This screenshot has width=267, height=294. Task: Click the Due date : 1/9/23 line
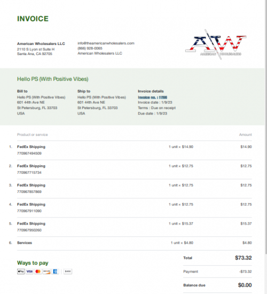coord(153,113)
